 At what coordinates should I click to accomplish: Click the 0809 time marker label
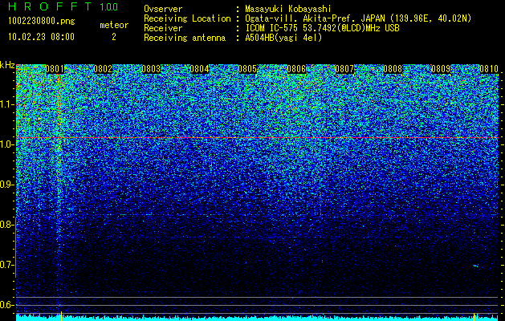click(441, 69)
